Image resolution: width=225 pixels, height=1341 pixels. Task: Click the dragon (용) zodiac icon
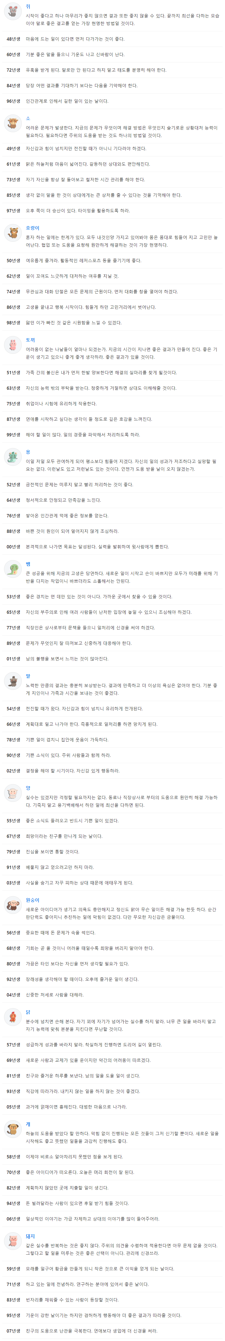tap(13, 456)
